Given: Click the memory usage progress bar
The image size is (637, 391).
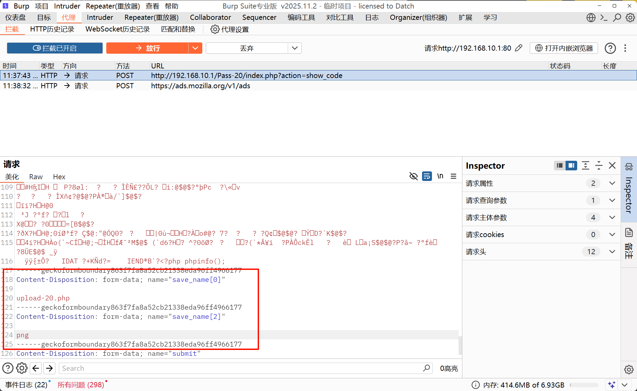Looking at the screenshot, I should 584,385.
